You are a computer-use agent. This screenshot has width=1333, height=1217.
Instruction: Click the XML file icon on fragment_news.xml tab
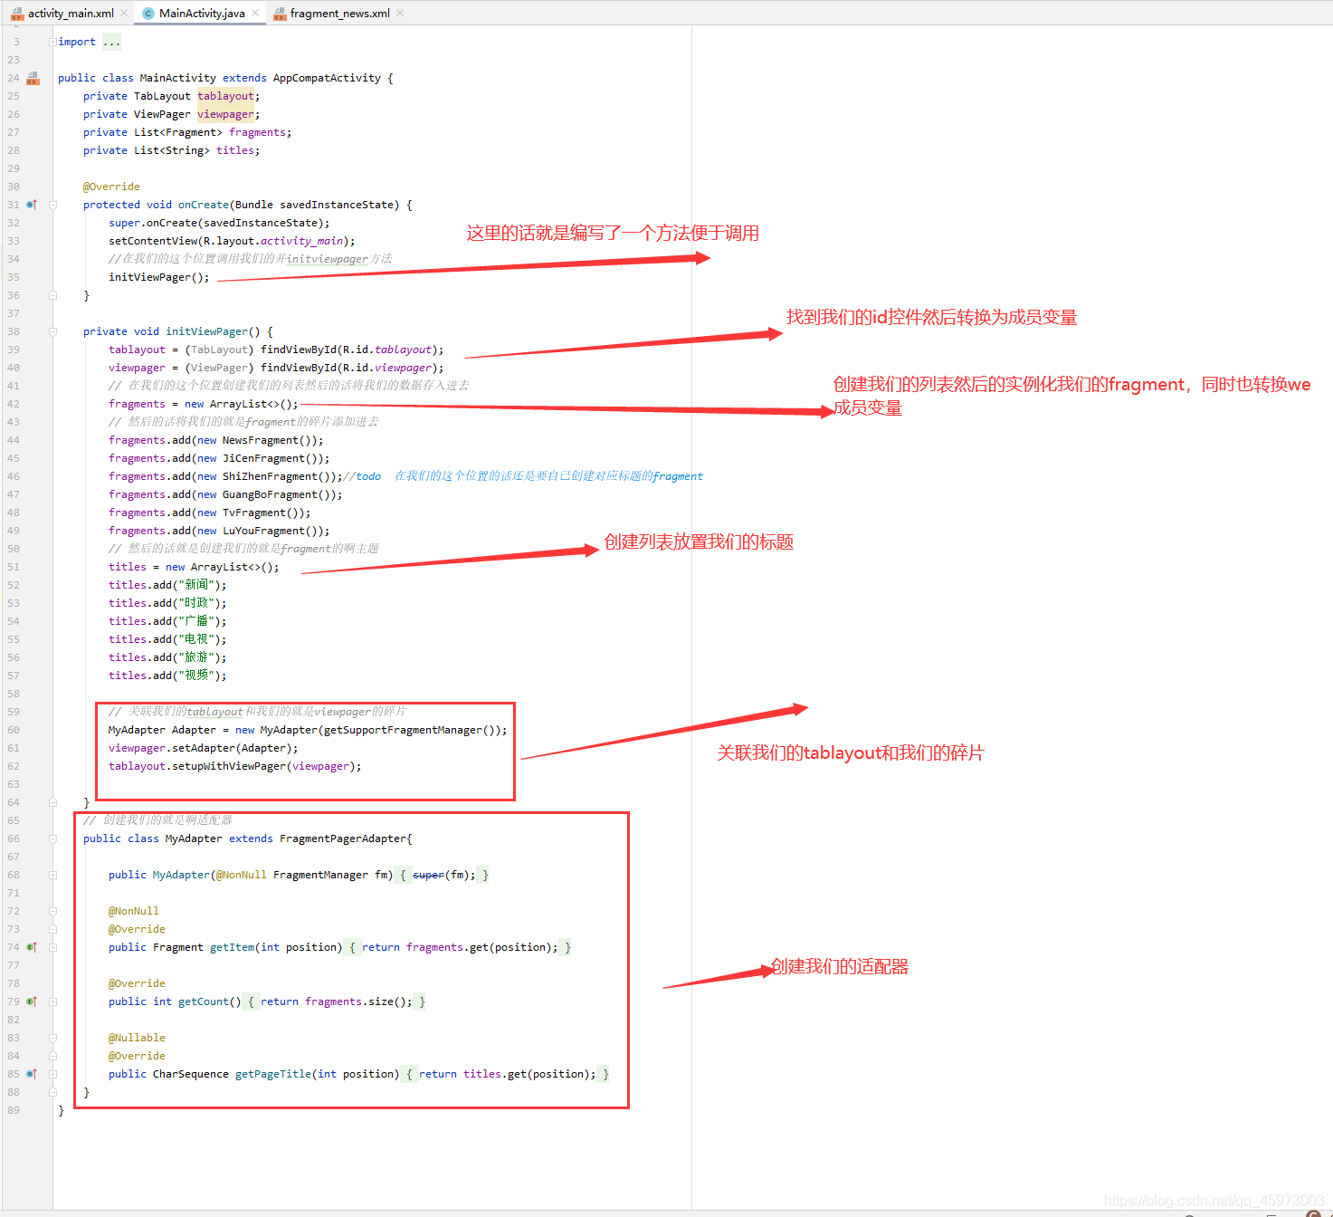coord(279,13)
